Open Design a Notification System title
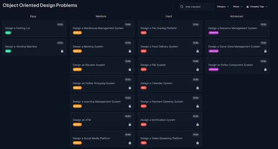This screenshot has width=278, height=149. (x=158, y=120)
